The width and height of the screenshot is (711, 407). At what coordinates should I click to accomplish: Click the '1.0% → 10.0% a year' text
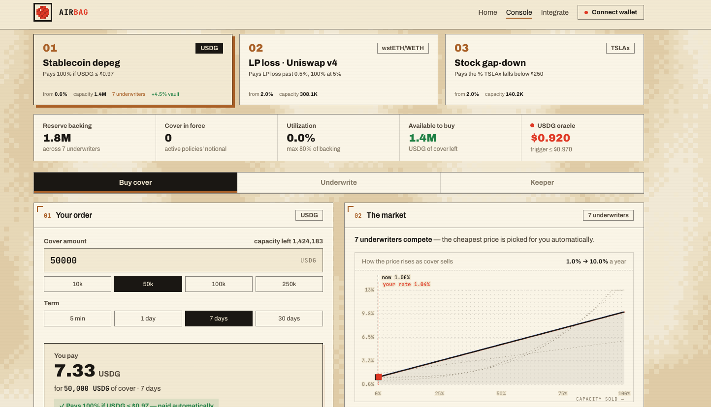(x=596, y=262)
